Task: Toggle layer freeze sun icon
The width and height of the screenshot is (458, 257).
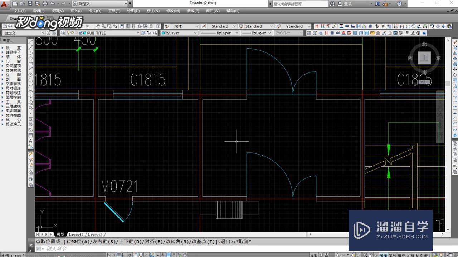Action: pyautogui.click(x=72, y=33)
